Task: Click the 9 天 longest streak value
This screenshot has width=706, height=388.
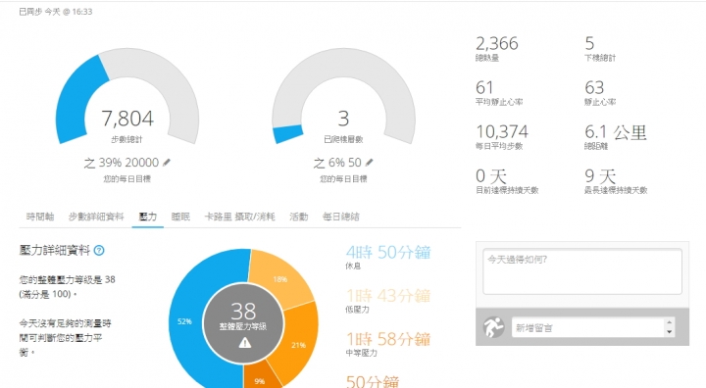Action: pyautogui.click(x=600, y=176)
